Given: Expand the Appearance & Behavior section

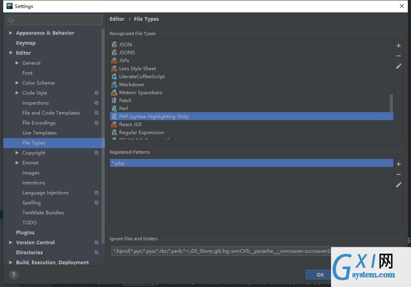Looking at the screenshot, I should (x=11, y=33).
